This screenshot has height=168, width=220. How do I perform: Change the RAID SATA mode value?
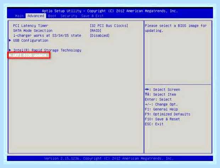click(95, 31)
